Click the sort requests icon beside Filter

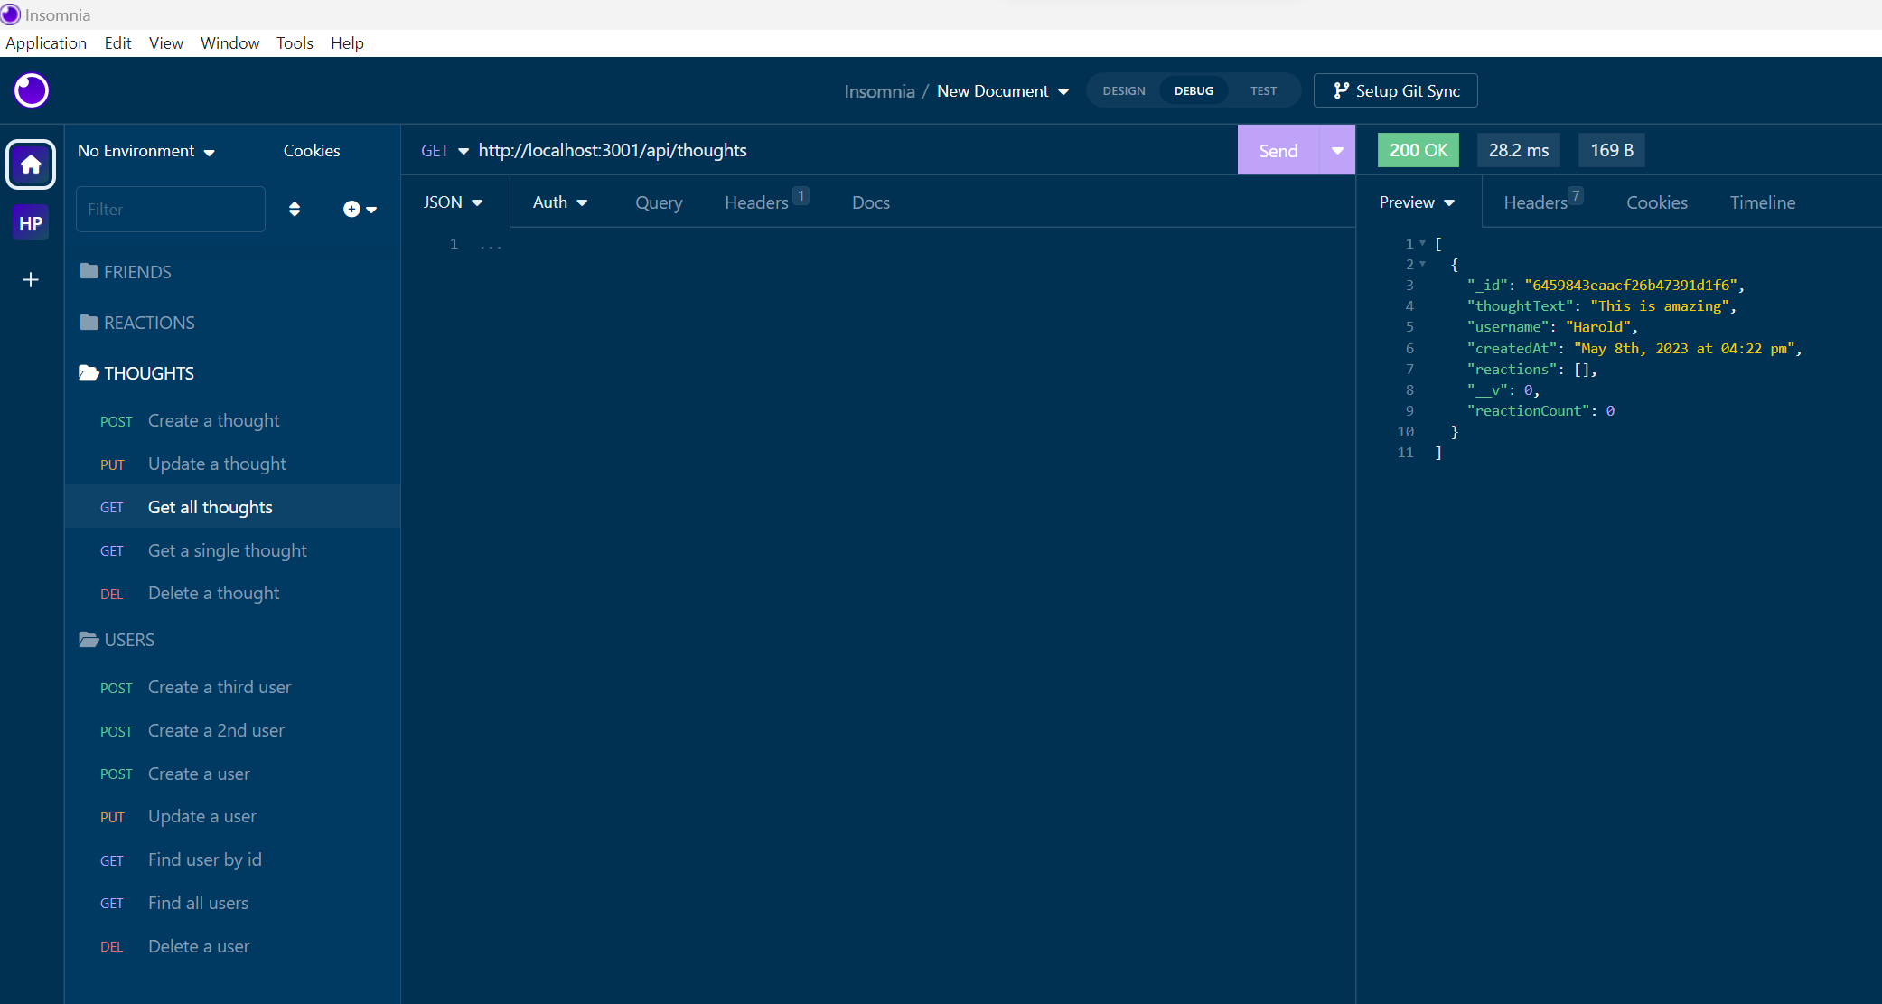295,209
